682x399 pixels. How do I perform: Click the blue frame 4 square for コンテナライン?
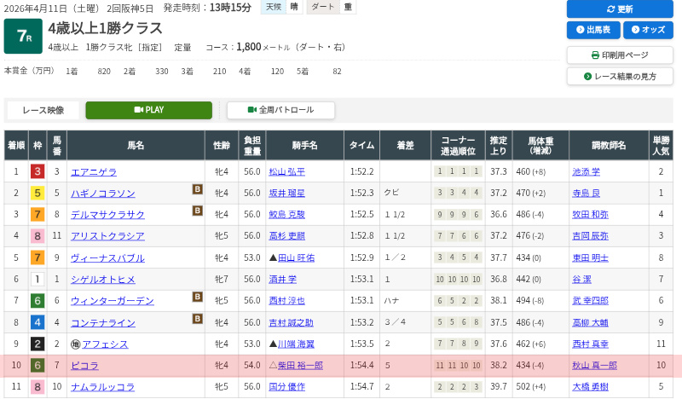point(38,322)
